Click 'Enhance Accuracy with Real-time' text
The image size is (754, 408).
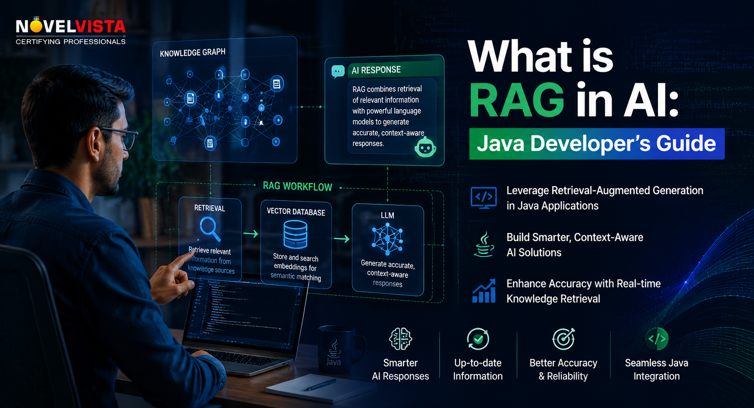pyautogui.click(x=584, y=284)
